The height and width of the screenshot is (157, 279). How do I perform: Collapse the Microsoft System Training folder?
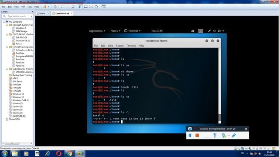[x=7, y=25]
